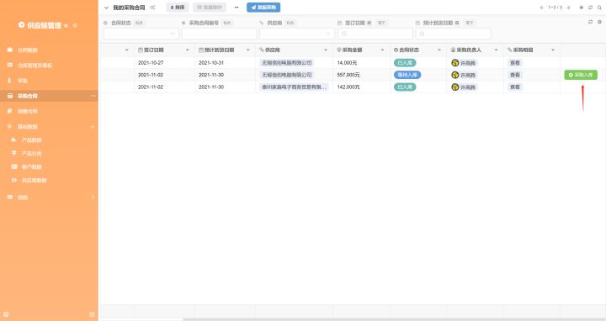Open the 预计到货日期 column header dropdown arrow
Viewport: 606px width, 321px height.
[x=248, y=50]
